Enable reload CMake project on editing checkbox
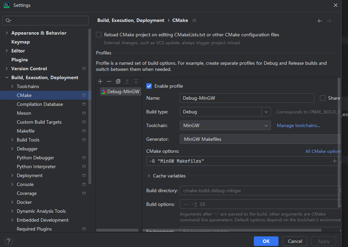348x247 pixels. coord(99,35)
